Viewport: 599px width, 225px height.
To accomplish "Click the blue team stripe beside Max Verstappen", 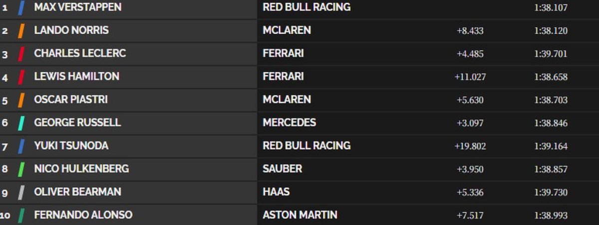I will click(21, 7).
